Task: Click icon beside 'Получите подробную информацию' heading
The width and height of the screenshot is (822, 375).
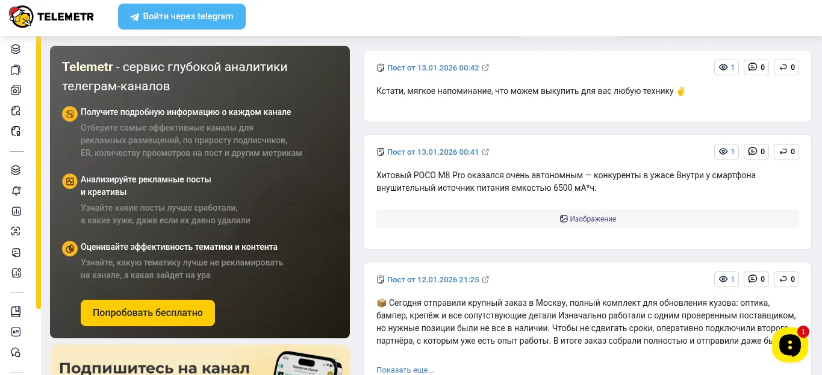Action: pos(70,114)
